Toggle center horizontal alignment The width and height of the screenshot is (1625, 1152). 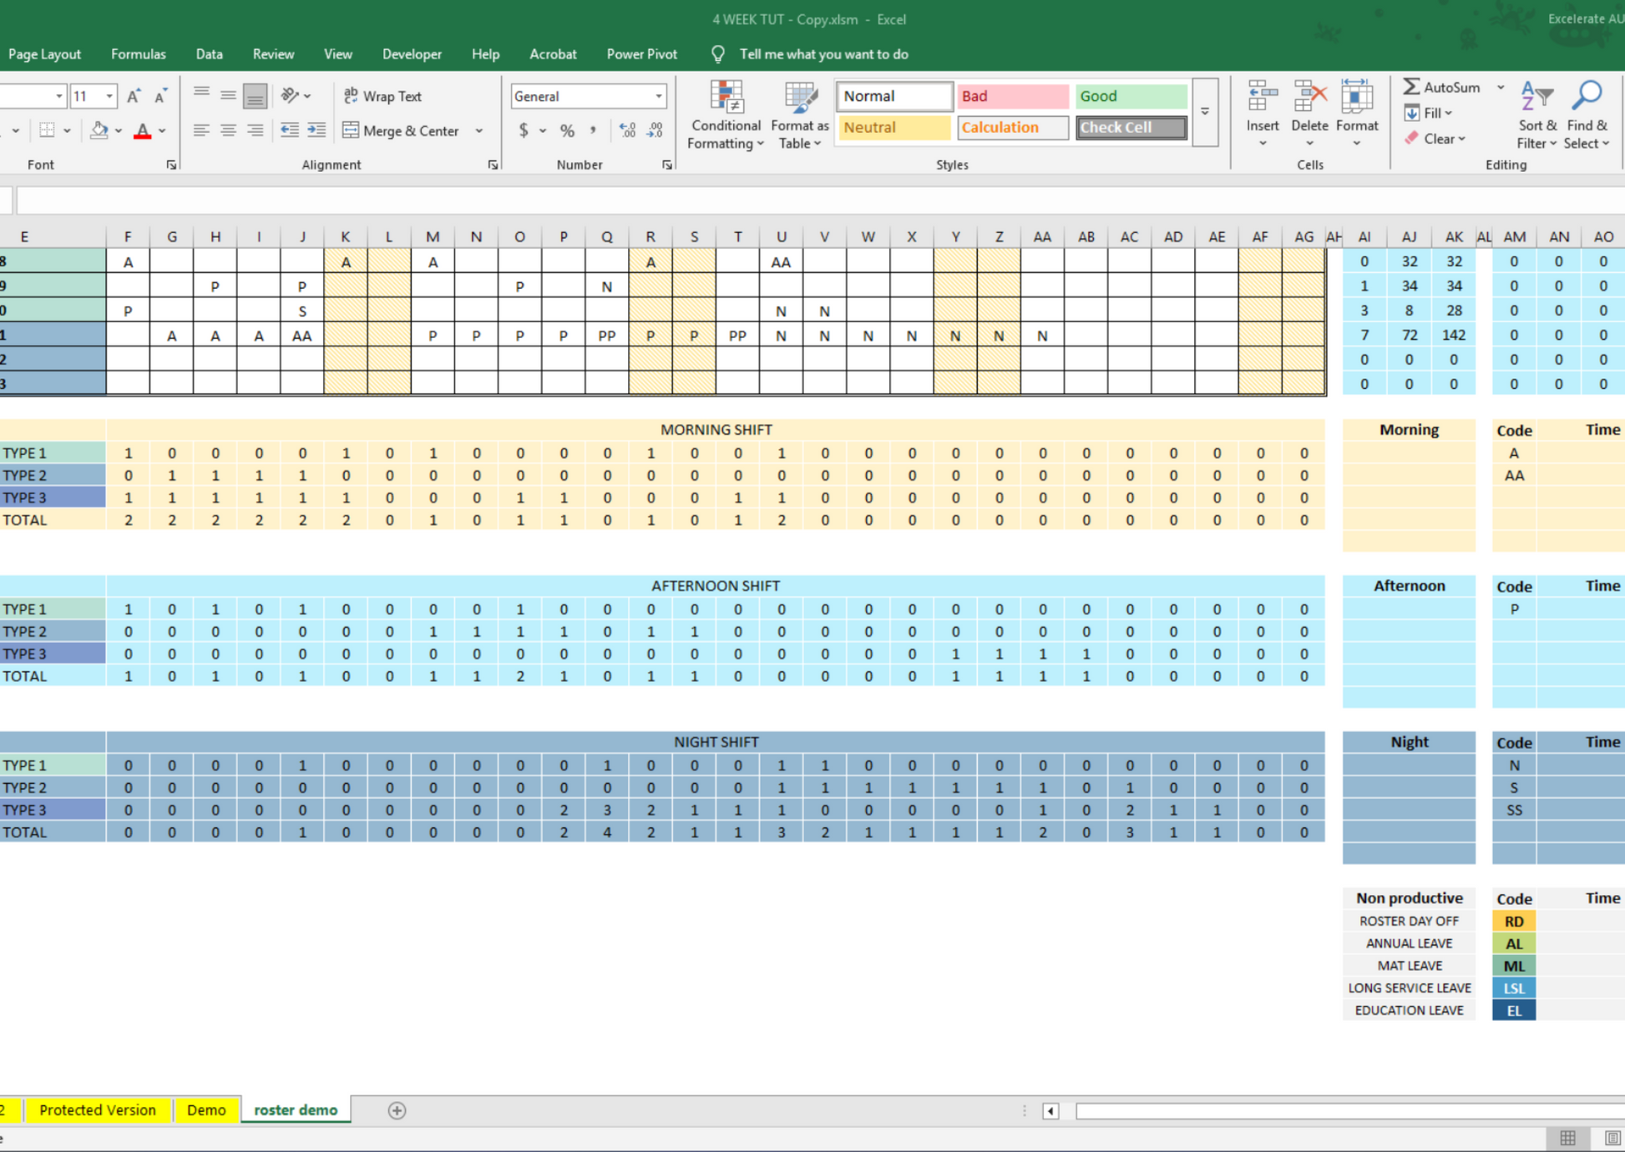[228, 130]
